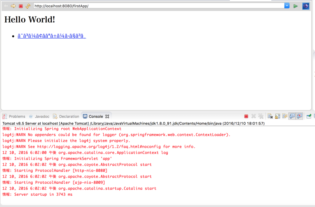
Task: Toggle console Scroll Lock
Action: 277,116
